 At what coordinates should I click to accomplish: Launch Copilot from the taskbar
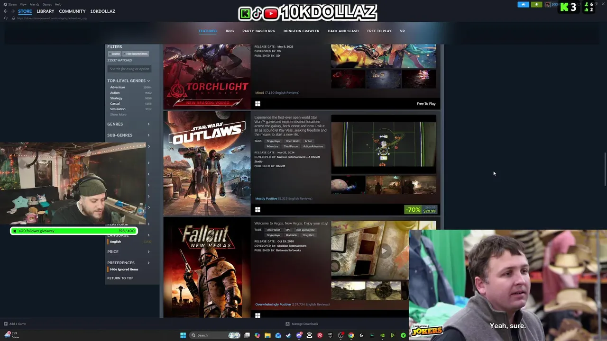click(257, 335)
